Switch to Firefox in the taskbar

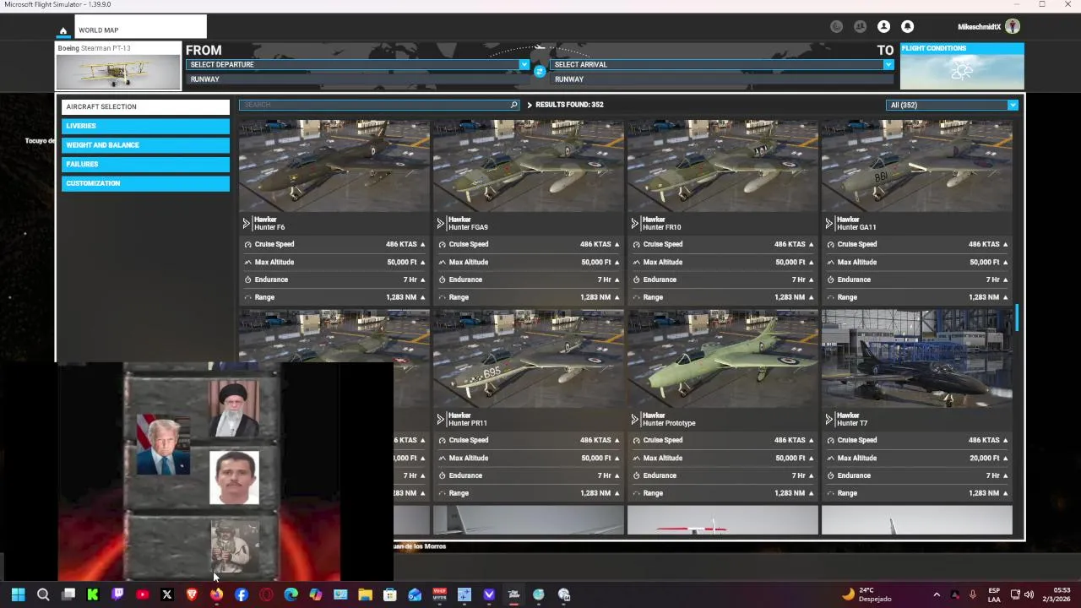216,594
